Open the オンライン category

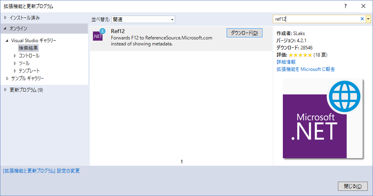(x=18, y=29)
